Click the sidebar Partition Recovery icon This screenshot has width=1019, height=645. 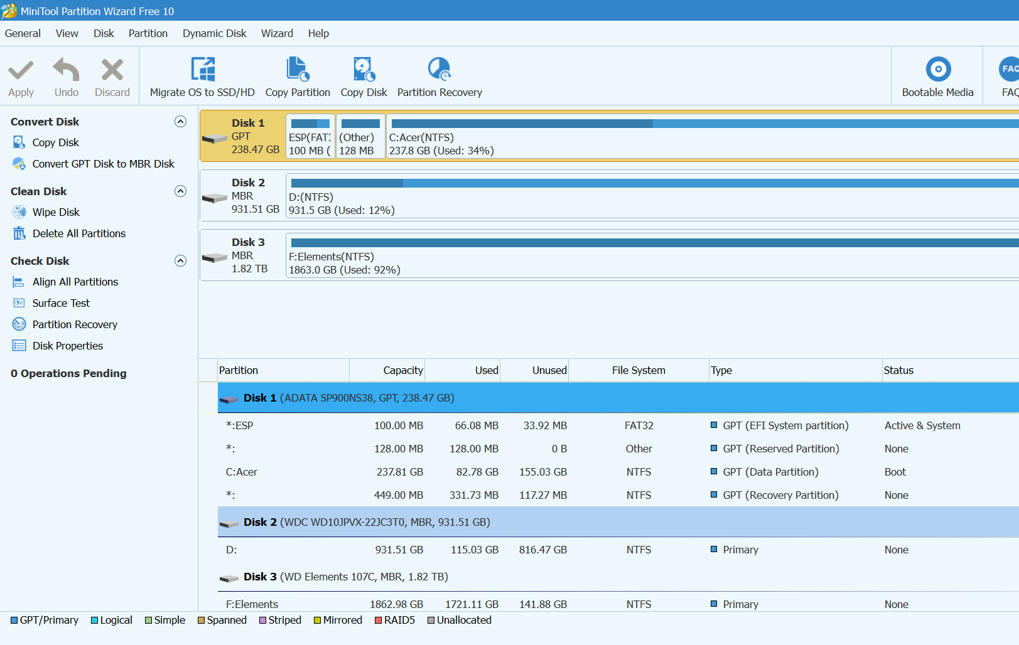(x=19, y=324)
